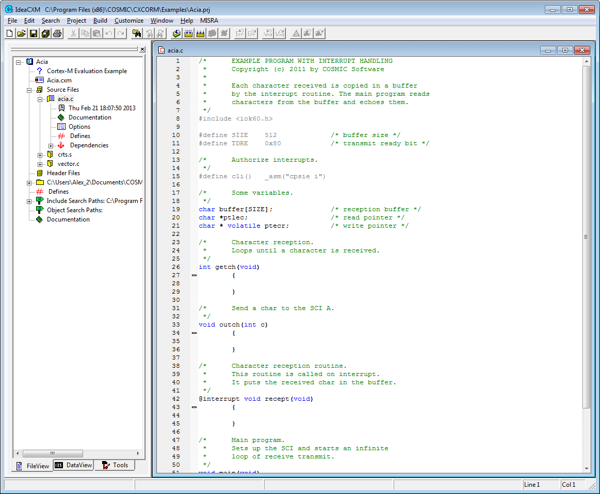Open the MISRA menu

click(x=209, y=21)
